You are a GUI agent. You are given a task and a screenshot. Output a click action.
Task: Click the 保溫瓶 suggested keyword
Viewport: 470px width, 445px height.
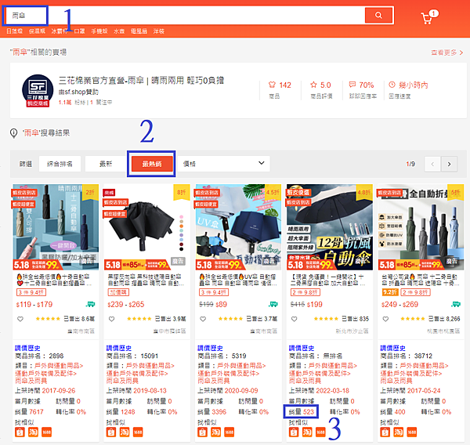coord(37,31)
